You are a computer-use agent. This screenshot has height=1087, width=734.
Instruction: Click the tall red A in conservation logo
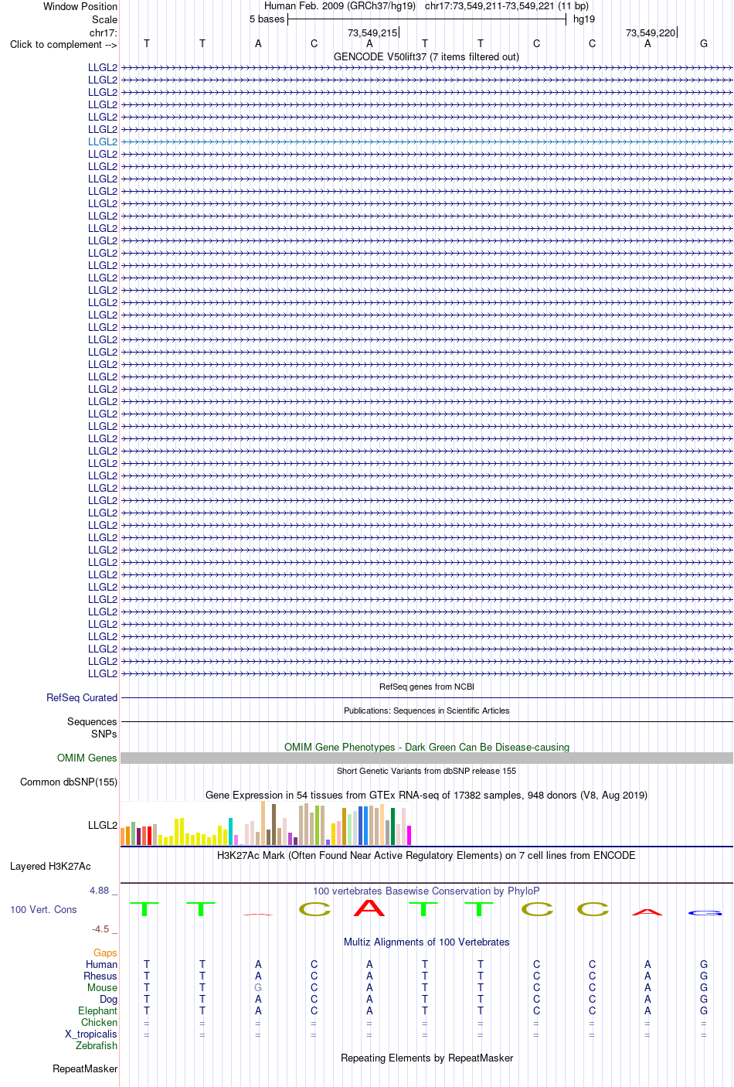coord(369,908)
